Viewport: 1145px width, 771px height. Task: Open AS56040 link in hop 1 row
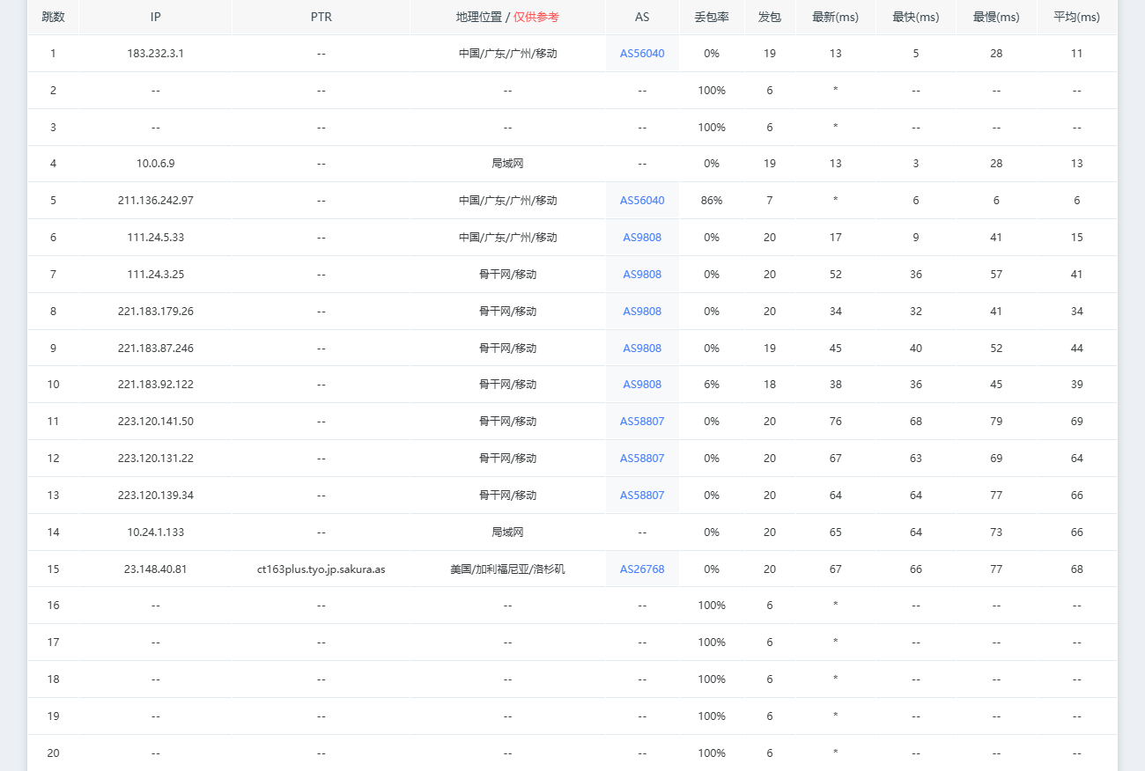coord(642,54)
